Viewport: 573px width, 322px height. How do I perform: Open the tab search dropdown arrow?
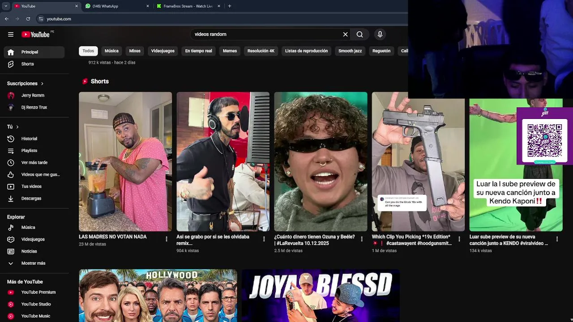(6, 6)
